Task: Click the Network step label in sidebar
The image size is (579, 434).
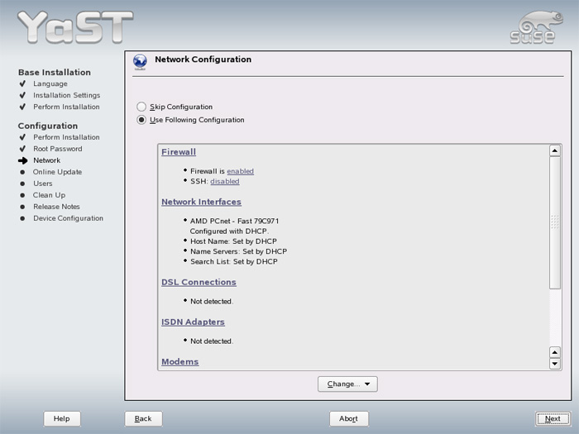Action: click(x=47, y=160)
